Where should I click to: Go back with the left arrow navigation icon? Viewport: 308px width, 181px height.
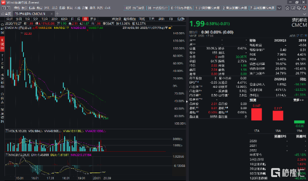[x=3, y=8]
